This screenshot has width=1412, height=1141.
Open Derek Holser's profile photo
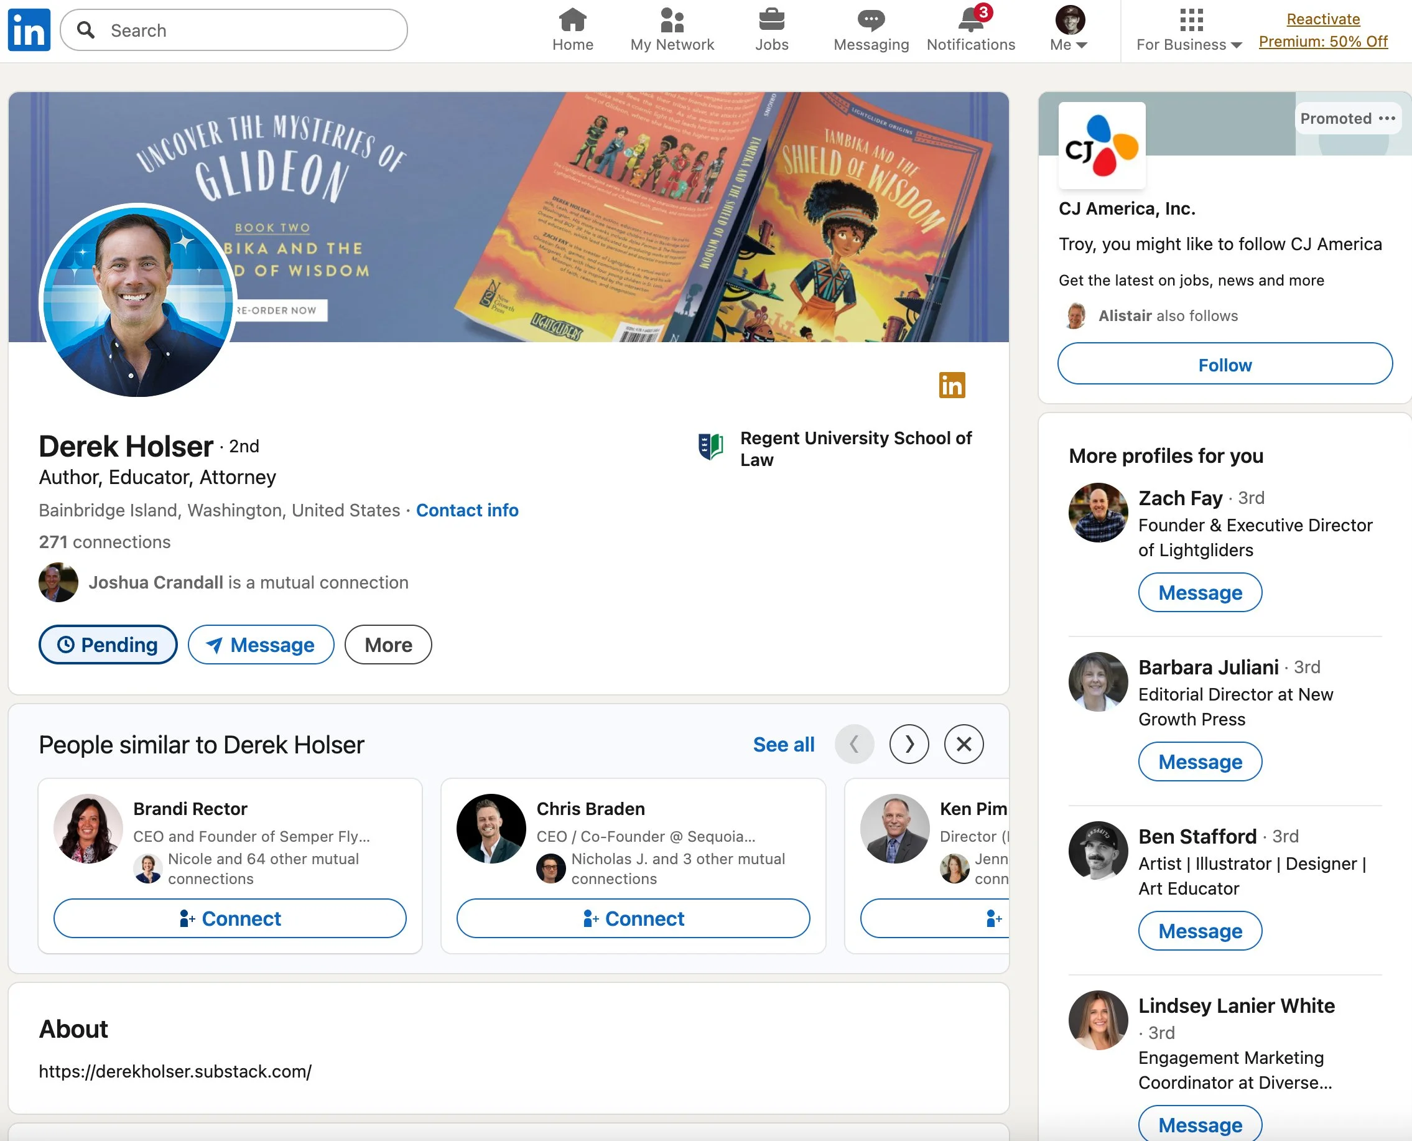[138, 300]
